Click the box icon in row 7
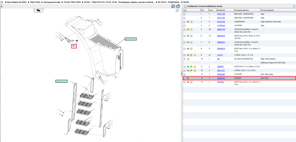 point(191,42)
